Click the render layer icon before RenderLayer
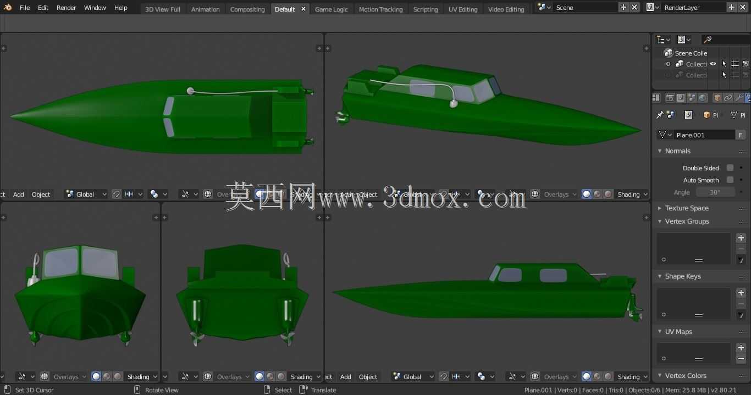751x395 pixels. 653,8
